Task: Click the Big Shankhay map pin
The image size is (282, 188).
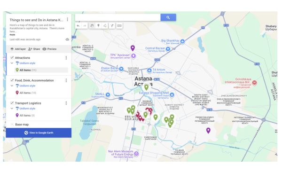Action: pos(182,41)
